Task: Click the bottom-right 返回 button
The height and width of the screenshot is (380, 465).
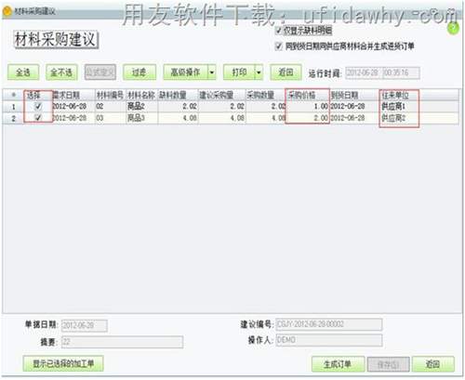Action: coord(433,364)
